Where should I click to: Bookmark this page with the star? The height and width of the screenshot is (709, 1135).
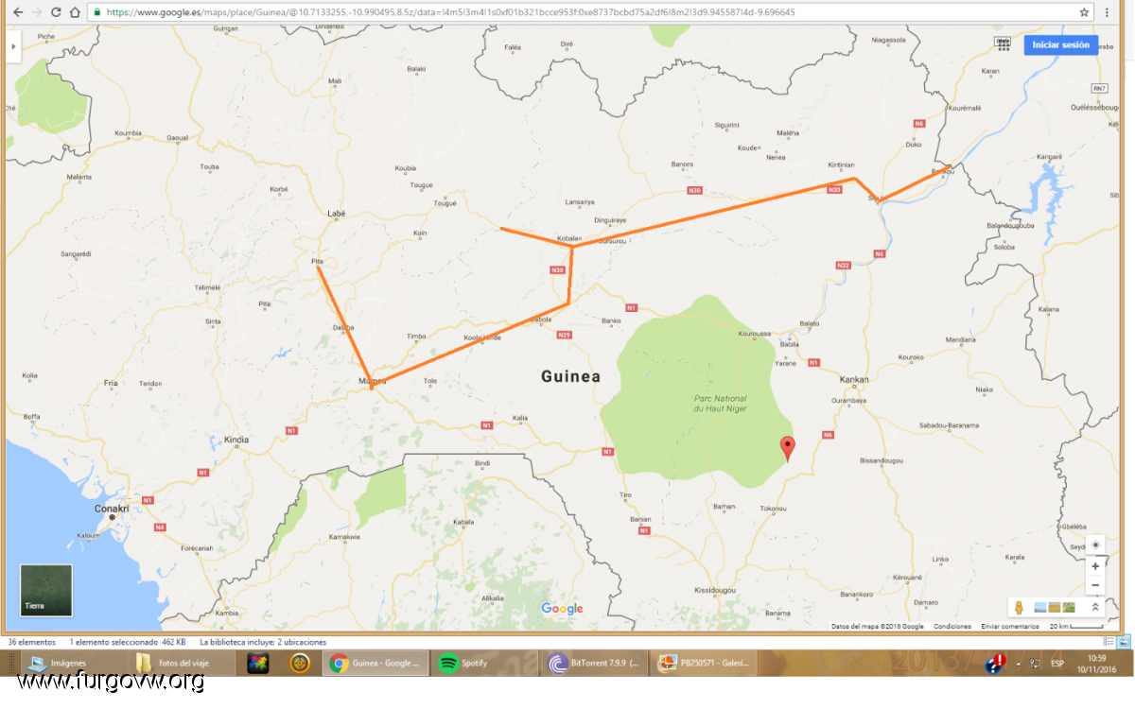(x=1084, y=12)
